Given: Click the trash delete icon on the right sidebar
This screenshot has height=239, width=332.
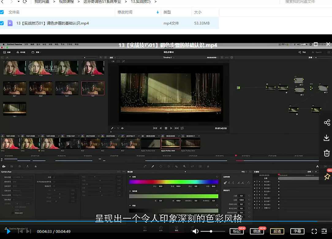Looking at the screenshot, I should [327, 153].
